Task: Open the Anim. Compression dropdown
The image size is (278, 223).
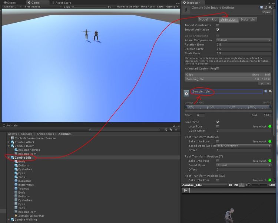Action: (244, 40)
